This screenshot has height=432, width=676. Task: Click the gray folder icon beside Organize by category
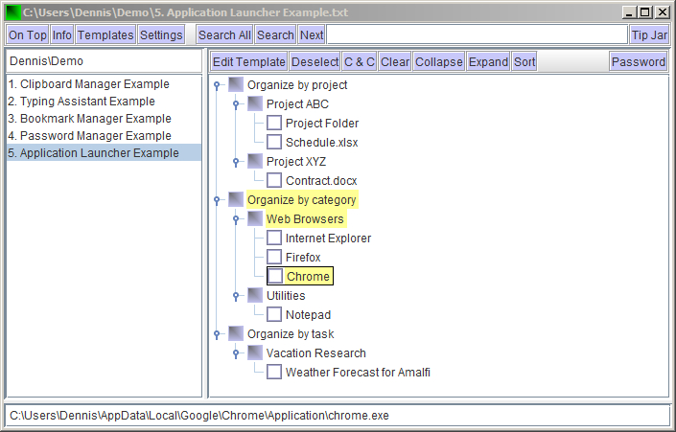click(236, 199)
